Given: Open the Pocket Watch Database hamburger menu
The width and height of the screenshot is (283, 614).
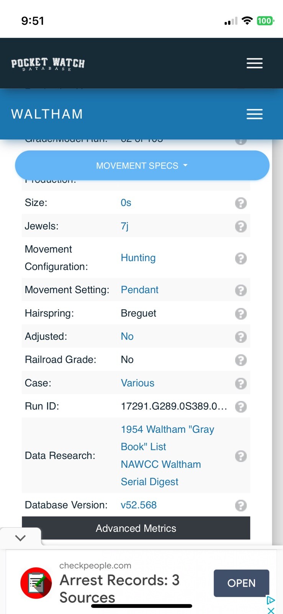Looking at the screenshot, I should click(254, 63).
